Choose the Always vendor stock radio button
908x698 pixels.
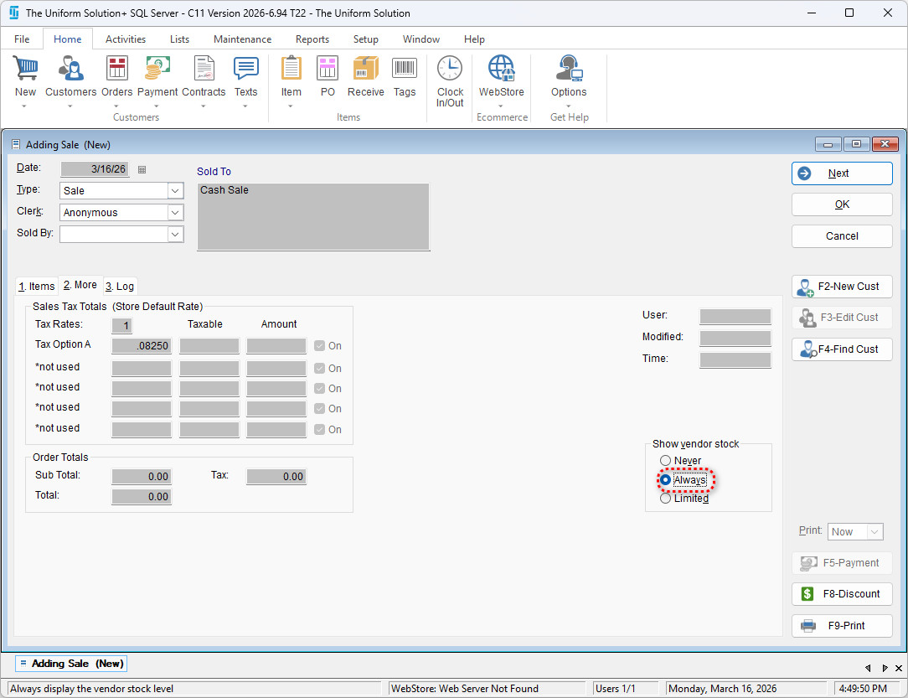coord(666,480)
